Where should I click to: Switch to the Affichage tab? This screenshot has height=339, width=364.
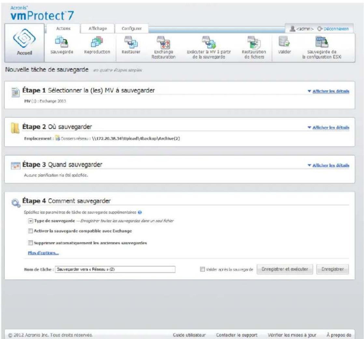[97, 29]
